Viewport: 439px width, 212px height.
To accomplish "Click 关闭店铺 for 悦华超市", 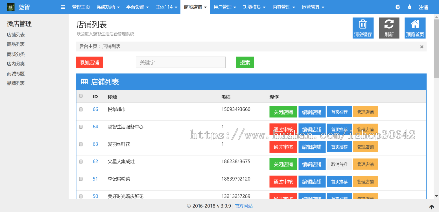I will (x=283, y=112).
